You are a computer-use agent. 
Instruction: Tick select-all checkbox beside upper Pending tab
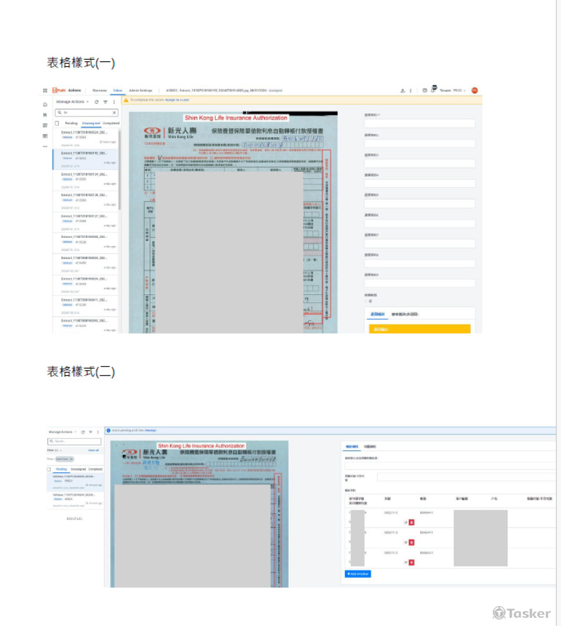[58, 123]
